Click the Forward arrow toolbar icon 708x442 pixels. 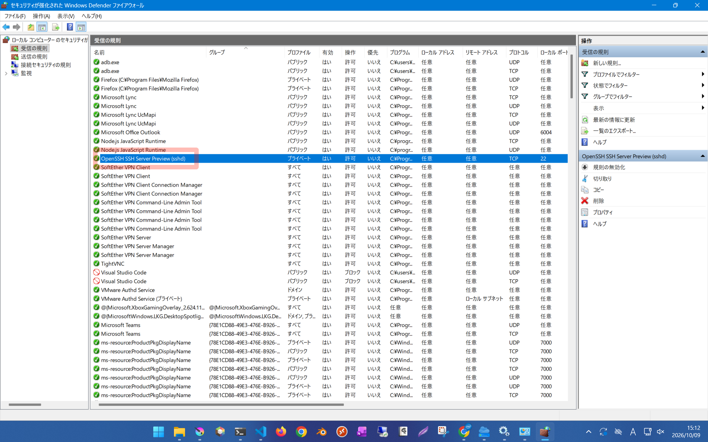pos(16,27)
